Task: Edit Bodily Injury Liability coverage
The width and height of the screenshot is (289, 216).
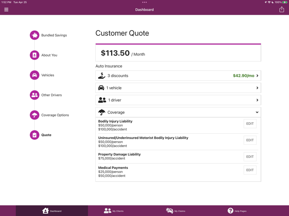Action: pos(250,123)
